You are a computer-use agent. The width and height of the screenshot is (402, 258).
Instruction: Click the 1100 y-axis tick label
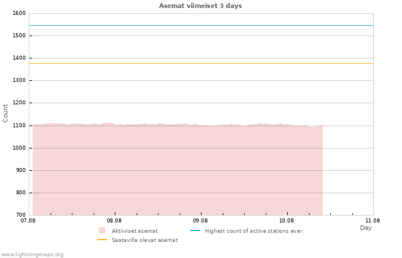(x=18, y=126)
